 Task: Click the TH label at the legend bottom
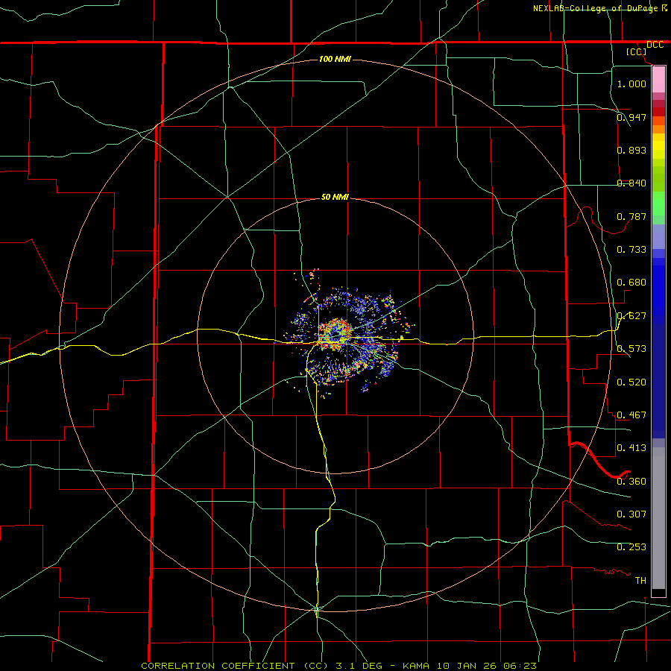[x=640, y=580]
